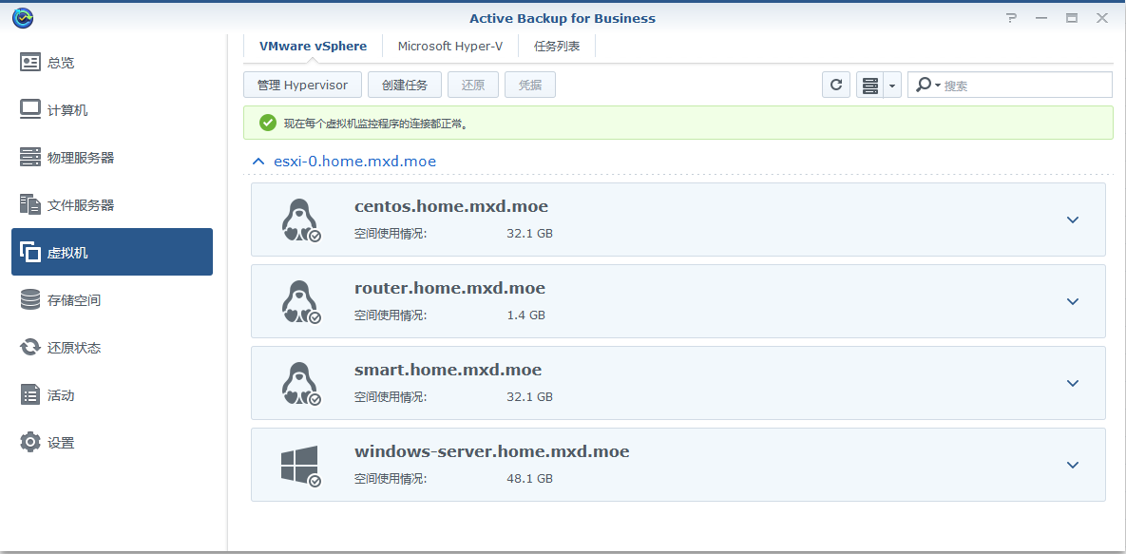Select the 虚拟机 sidebar section

pyautogui.click(x=112, y=252)
